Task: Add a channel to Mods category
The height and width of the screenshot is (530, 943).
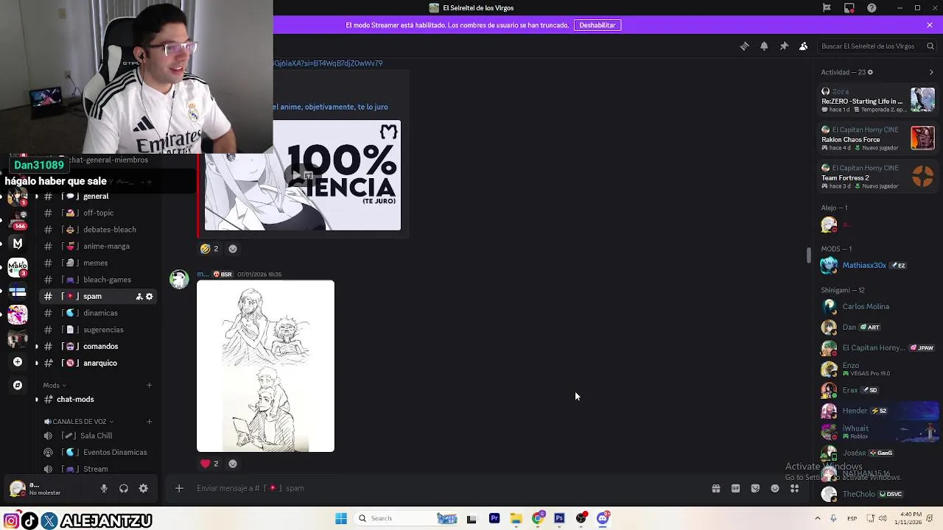Action: click(149, 386)
